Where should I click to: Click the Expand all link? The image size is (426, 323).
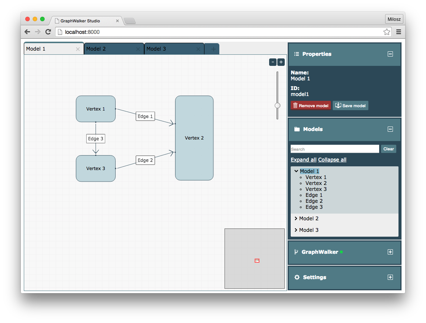pos(303,160)
